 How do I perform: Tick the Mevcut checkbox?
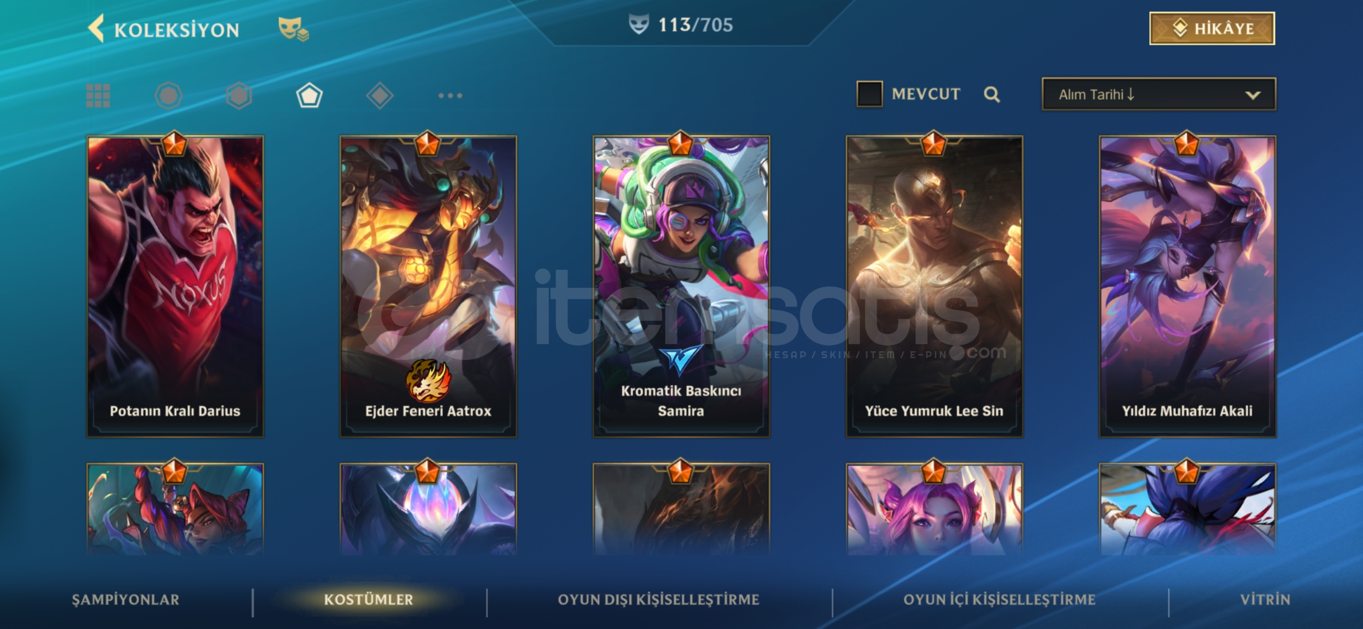pyautogui.click(x=869, y=94)
